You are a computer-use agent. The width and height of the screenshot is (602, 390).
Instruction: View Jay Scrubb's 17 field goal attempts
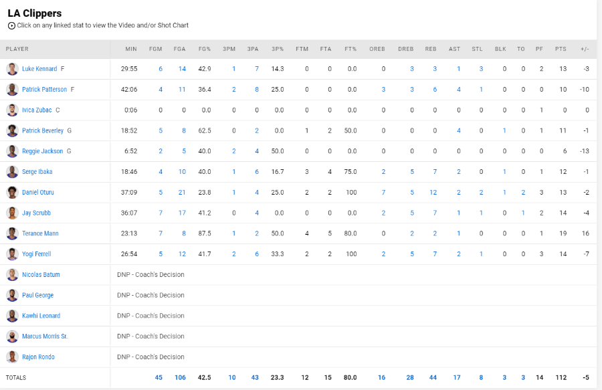click(182, 213)
